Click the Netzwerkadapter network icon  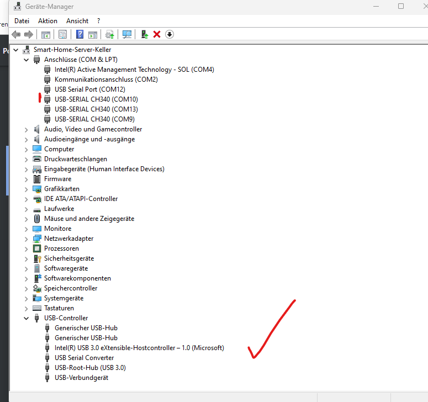point(37,239)
